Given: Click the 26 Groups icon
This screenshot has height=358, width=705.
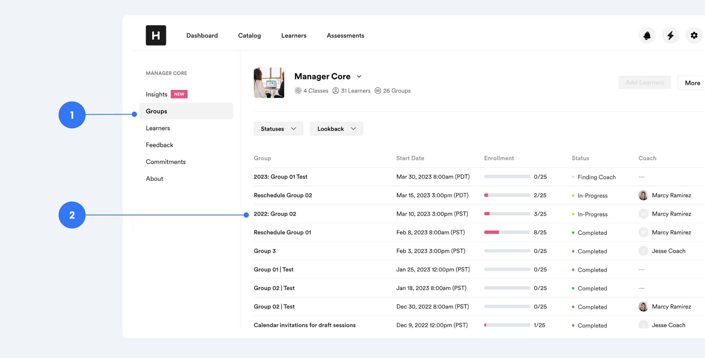Looking at the screenshot, I should pyautogui.click(x=378, y=91).
